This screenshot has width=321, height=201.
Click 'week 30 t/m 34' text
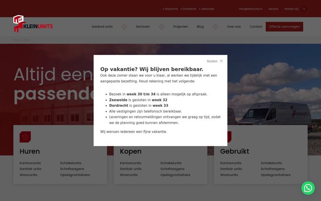(x=141, y=94)
